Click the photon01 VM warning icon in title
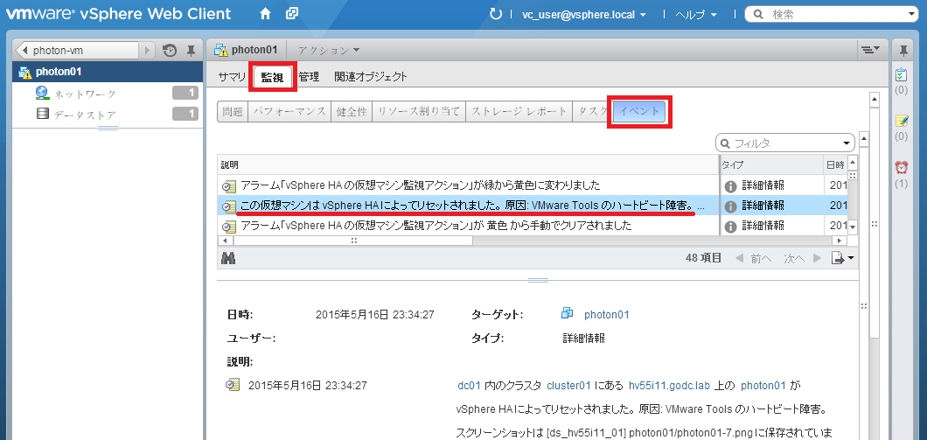927x440 pixels. [x=221, y=50]
